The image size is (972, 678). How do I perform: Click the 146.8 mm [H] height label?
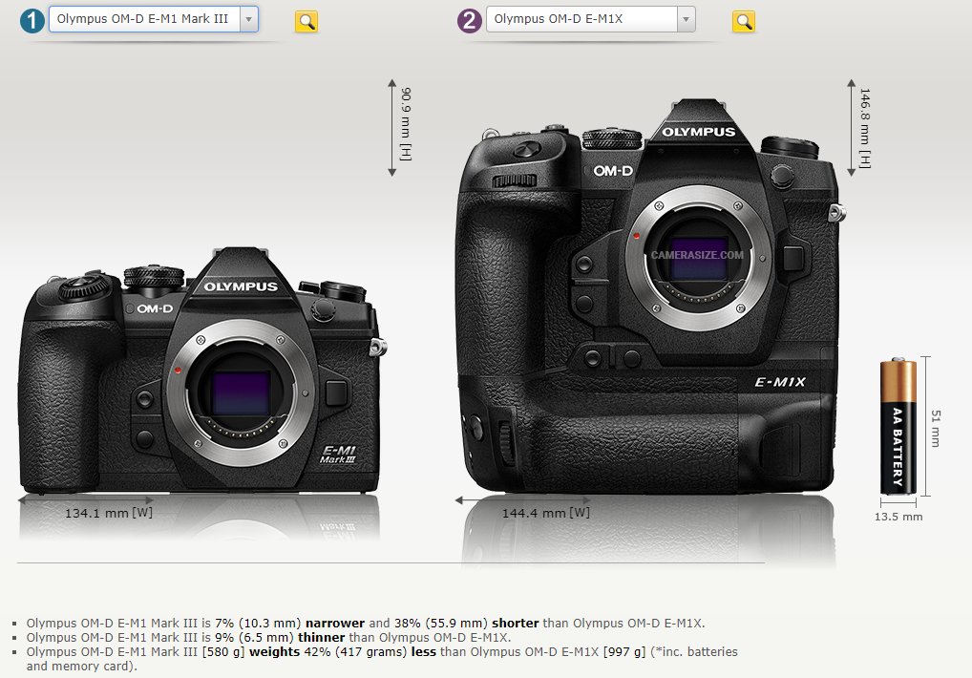coord(865,128)
